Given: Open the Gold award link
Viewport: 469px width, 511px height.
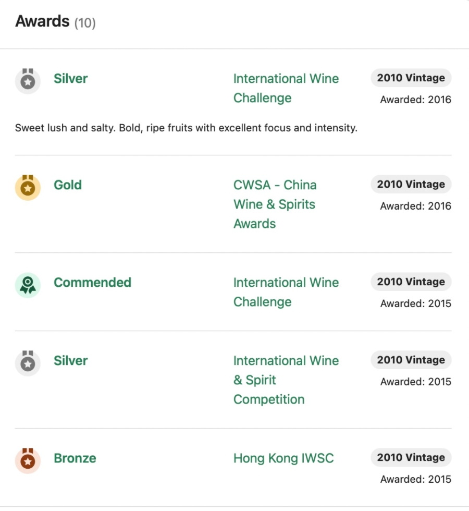Looking at the screenshot, I should [x=68, y=185].
